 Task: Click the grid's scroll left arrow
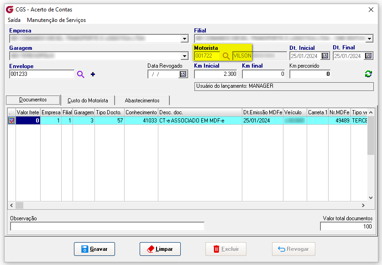pyautogui.click(x=11, y=205)
